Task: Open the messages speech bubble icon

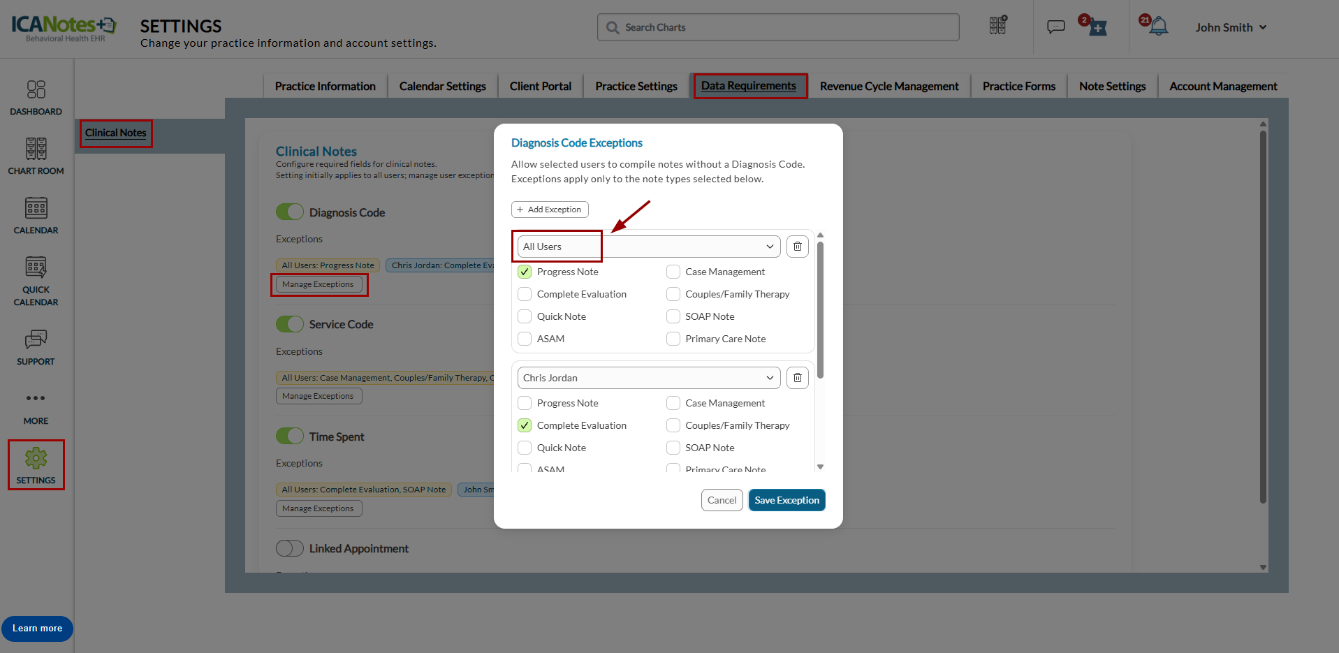Action: (x=1055, y=27)
